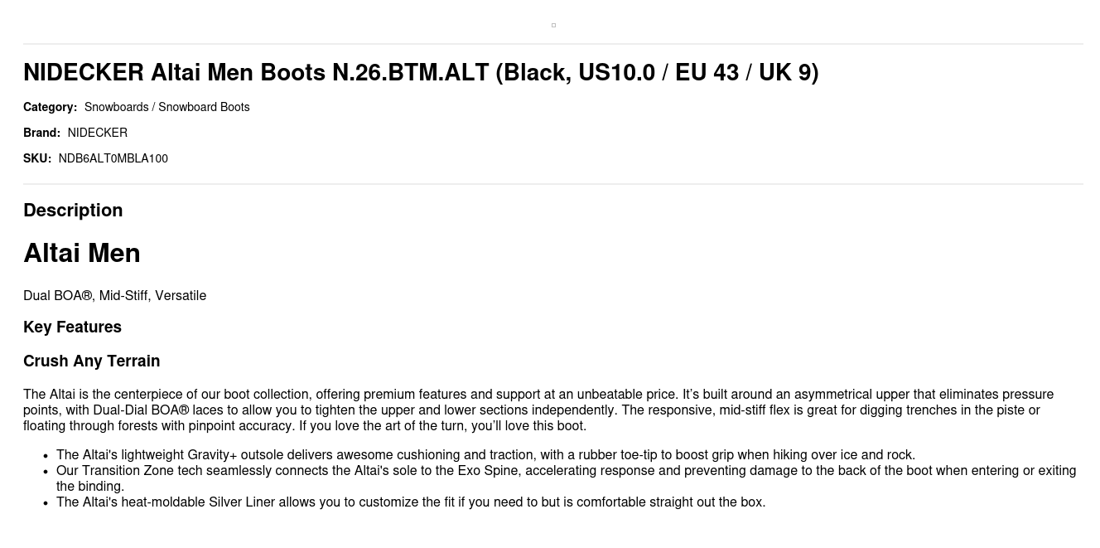This screenshot has width=1100, height=548.
Task: Click the SKU code NDB6ALT0MBLA100
Action: (113, 158)
